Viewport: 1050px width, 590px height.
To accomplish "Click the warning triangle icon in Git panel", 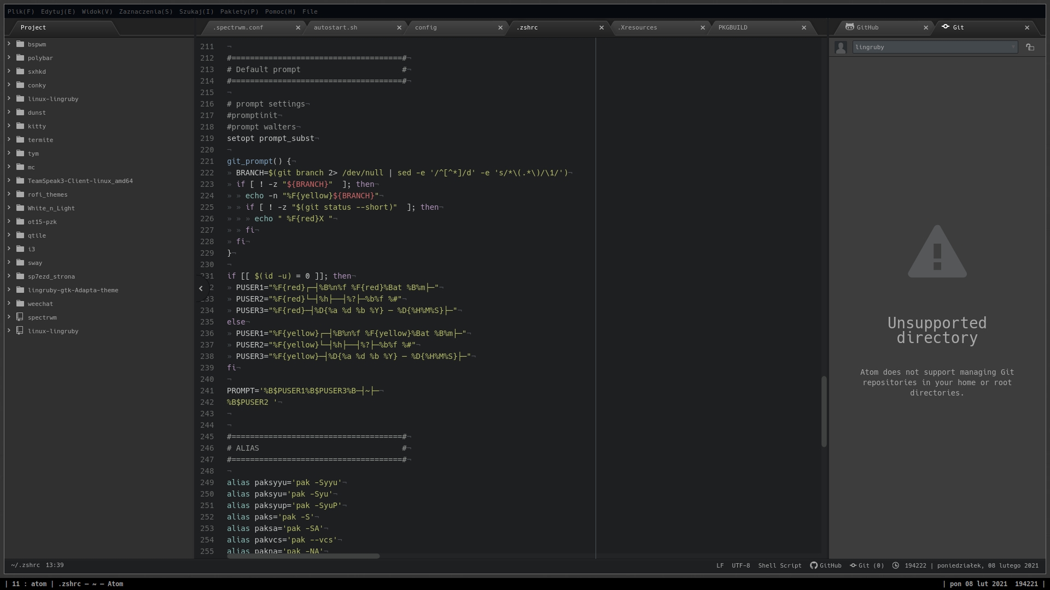I will (x=937, y=251).
